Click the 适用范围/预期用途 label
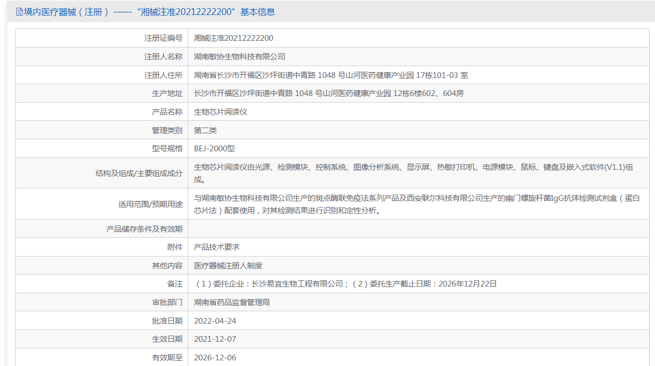The height and width of the screenshot is (366, 655). (151, 204)
